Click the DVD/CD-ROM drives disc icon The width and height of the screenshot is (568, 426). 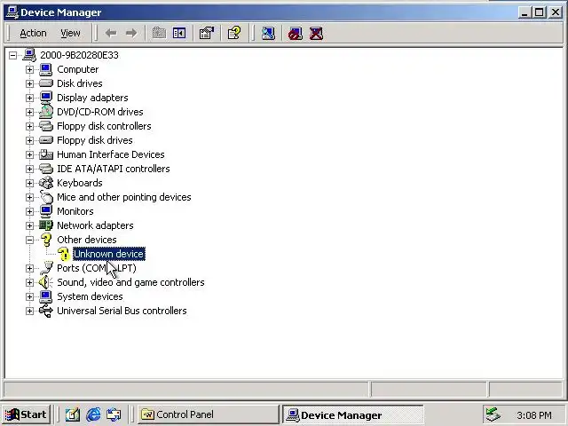pos(46,111)
